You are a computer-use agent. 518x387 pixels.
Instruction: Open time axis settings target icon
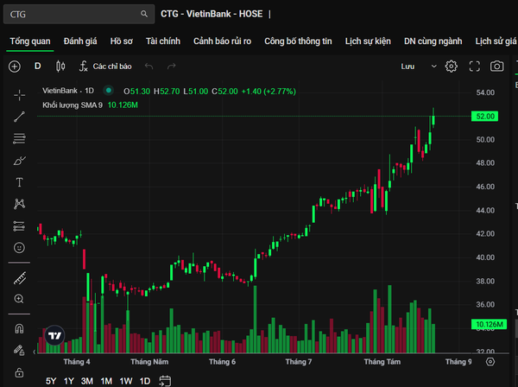[x=490, y=362]
